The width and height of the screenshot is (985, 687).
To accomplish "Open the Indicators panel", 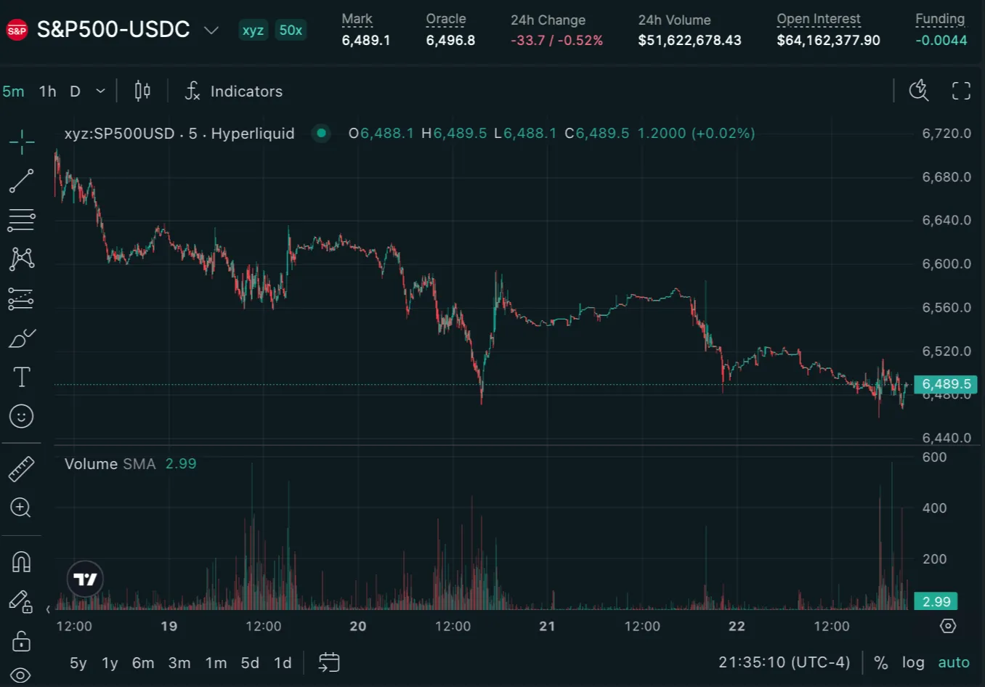I will (234, 91).
